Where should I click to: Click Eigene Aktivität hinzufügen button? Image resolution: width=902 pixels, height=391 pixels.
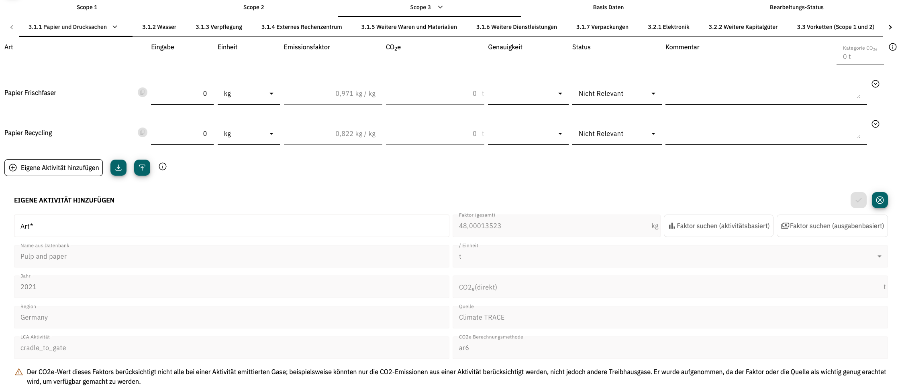tap(54, 168)
